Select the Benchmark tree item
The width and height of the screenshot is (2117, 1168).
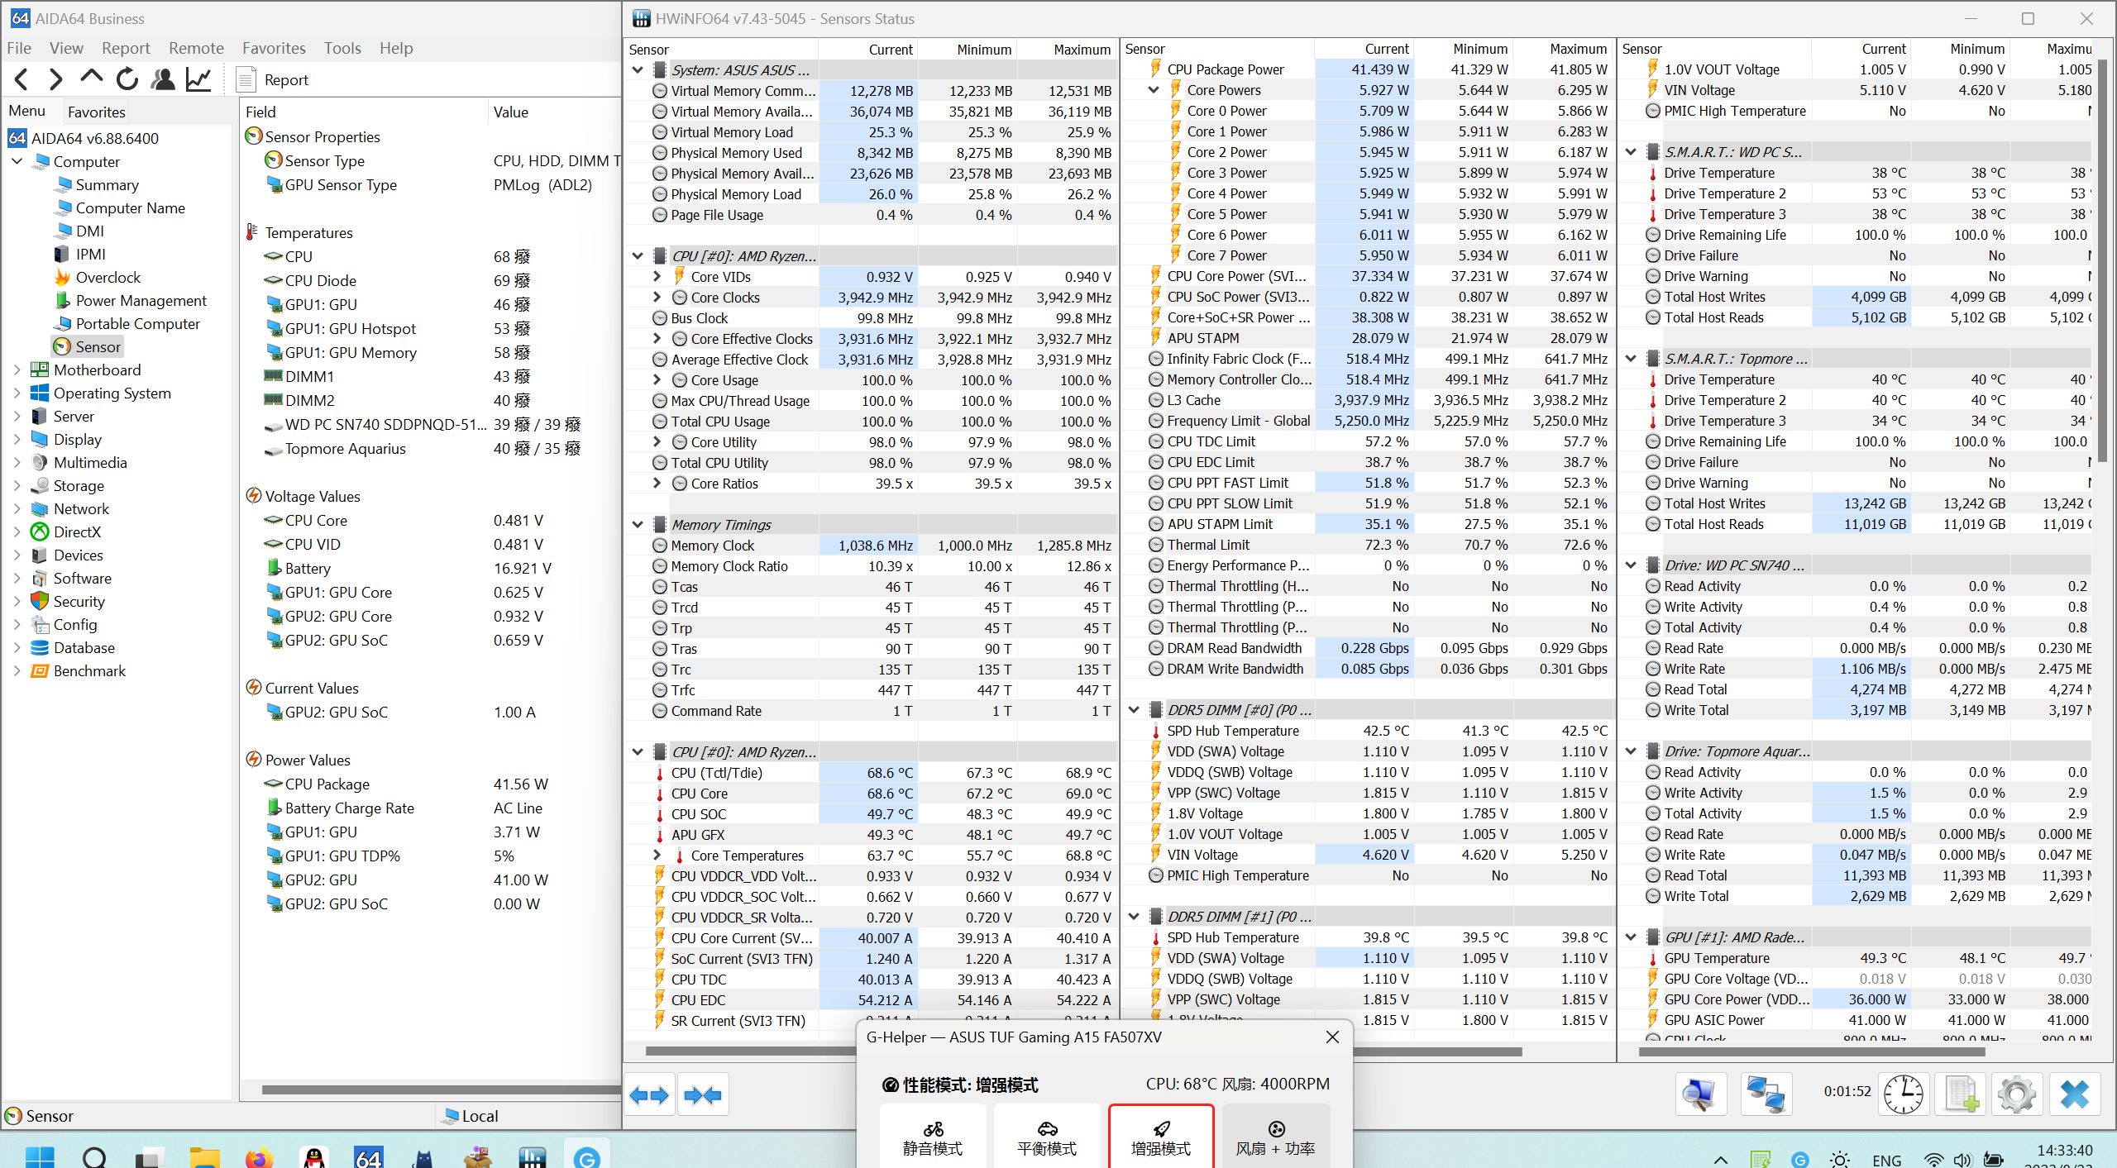[x=89, y=670]
